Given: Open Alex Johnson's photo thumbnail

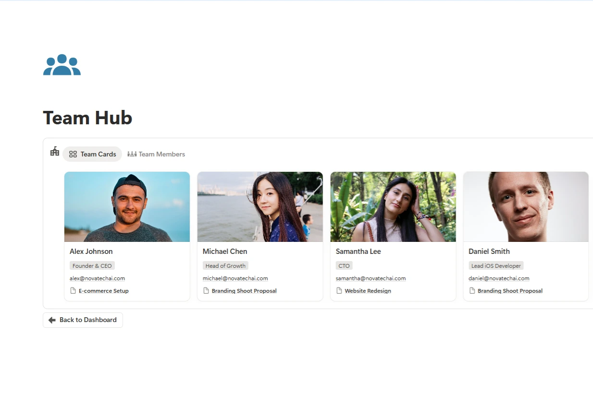Looking at the screenshot, I should tap(127, 207).
